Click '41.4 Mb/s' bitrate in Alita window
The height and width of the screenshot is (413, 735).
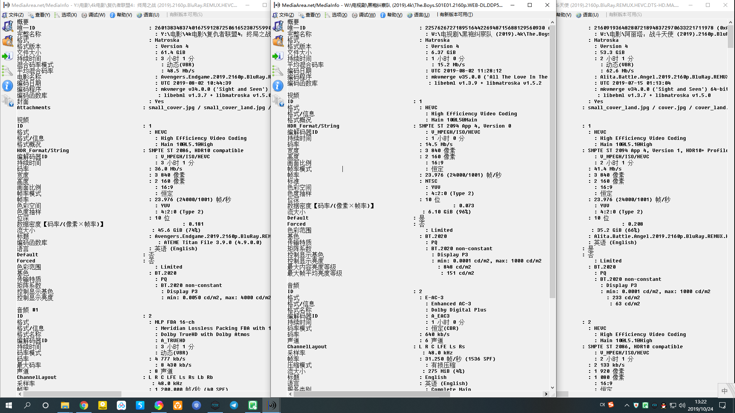click(608, 169)
